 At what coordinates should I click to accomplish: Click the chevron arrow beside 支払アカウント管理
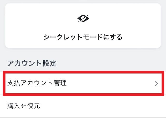(x=156, y=83)
